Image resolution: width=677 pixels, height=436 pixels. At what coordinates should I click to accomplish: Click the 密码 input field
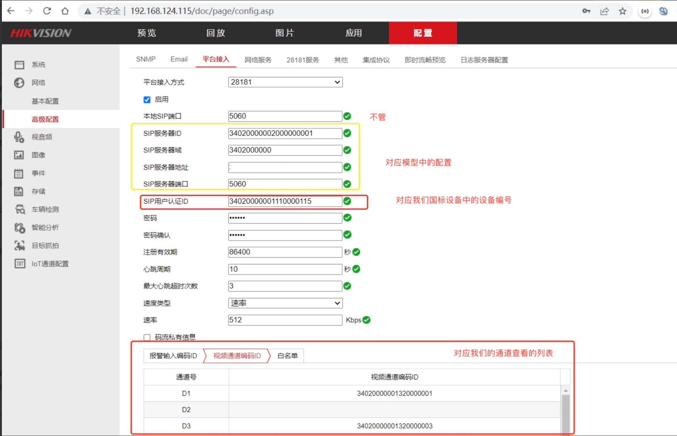pos(285,218)
